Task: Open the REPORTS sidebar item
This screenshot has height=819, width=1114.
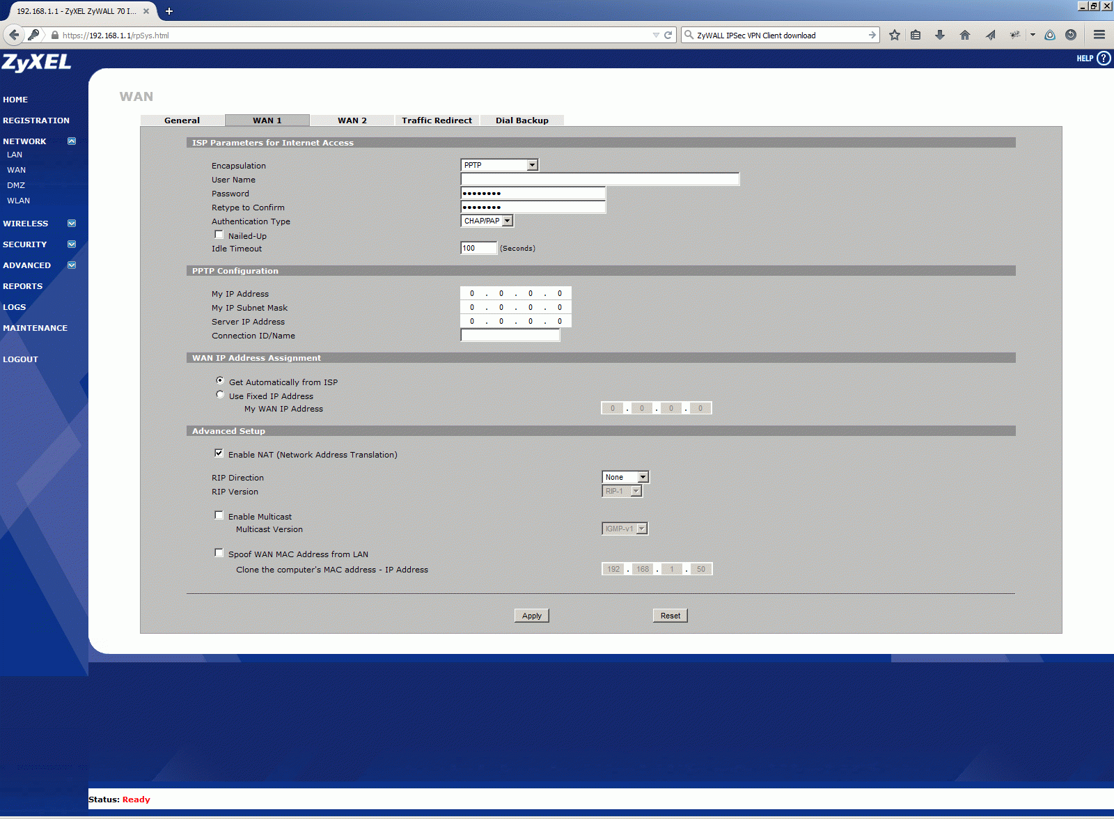Action: pyautogui.click(x=22, y=286)
